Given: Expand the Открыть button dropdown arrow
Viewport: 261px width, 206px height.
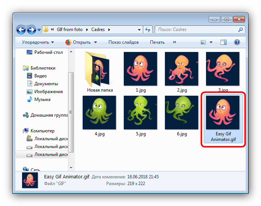Looking at the screenshot, I should click(x=96, y=42).
